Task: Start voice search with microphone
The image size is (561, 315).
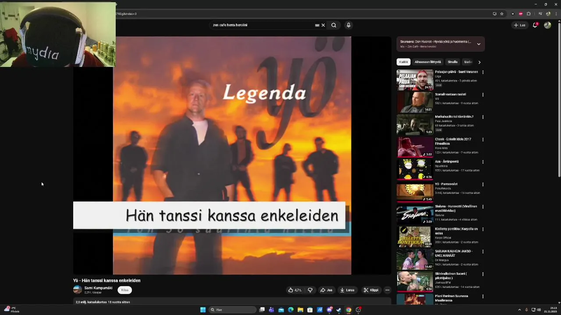Action: [x=348, y=25]
